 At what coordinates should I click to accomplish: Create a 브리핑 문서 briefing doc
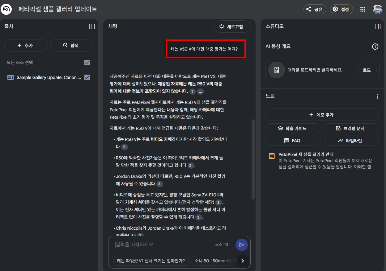click(x=351, y=128)
